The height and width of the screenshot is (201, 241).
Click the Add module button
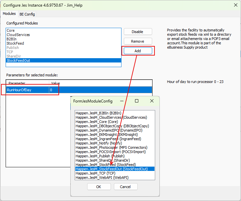pyautogui.click(x=138, y=51)
